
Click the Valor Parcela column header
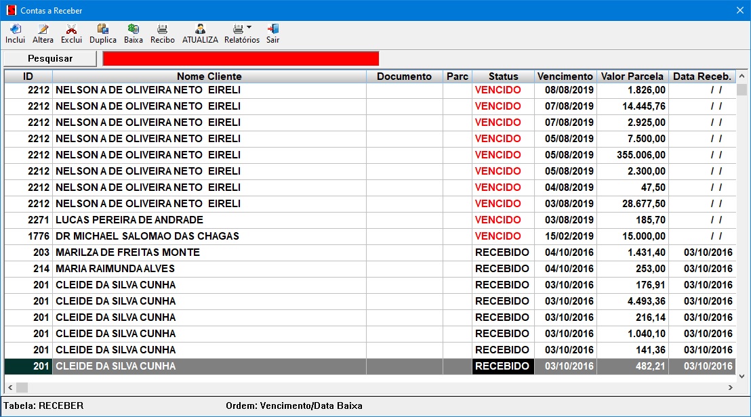click(x=632, y=76)
